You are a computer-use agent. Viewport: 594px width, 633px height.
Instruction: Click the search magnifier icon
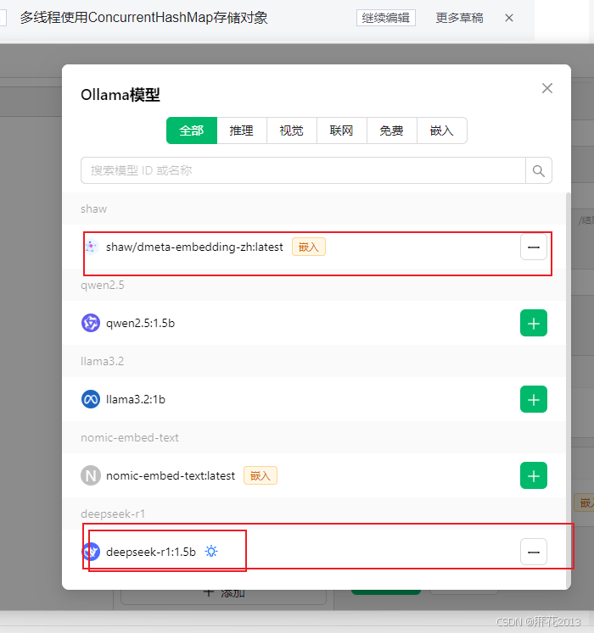539,170
